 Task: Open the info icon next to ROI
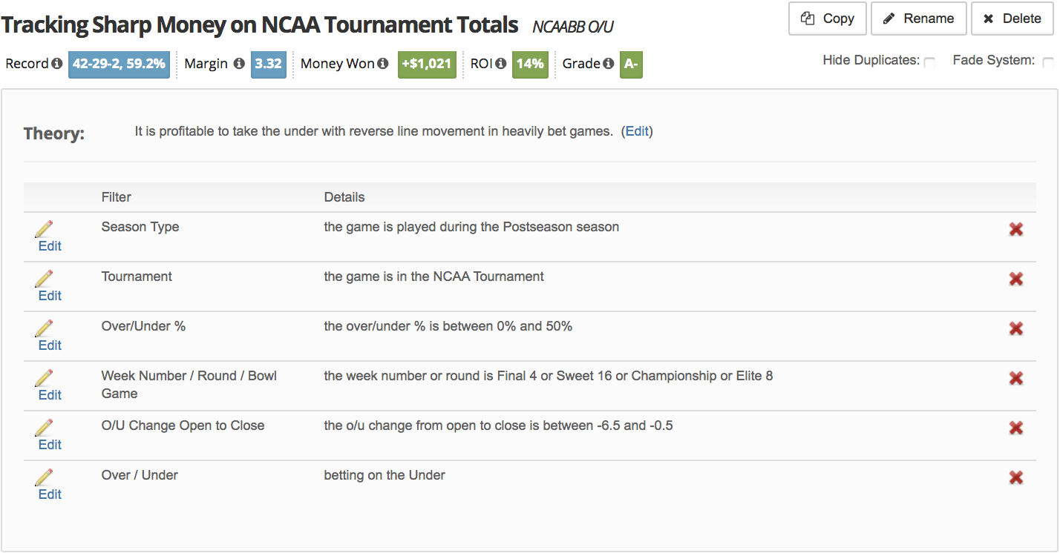(501, 64)
